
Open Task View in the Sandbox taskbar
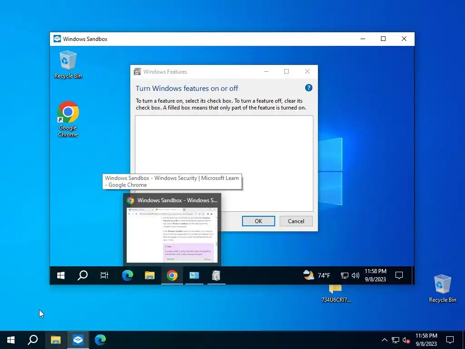104,275
